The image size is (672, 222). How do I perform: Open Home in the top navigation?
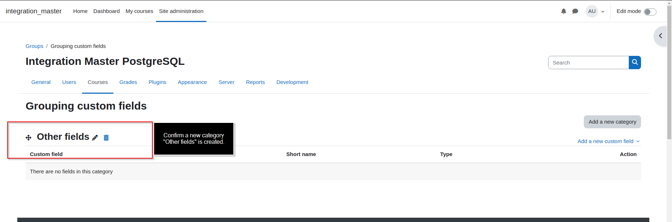click(x=80, y=11)
